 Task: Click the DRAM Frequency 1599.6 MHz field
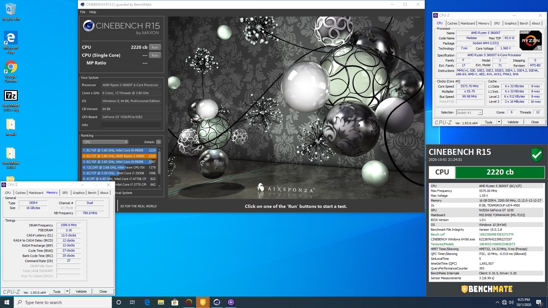coord(68,225)
